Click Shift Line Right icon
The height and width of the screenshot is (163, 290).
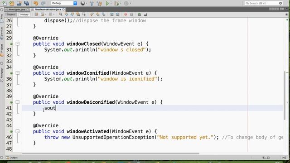[x=118, y=14]
